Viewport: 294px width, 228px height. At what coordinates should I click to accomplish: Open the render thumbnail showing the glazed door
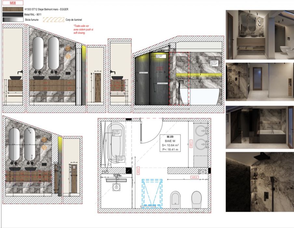[260, 82]
